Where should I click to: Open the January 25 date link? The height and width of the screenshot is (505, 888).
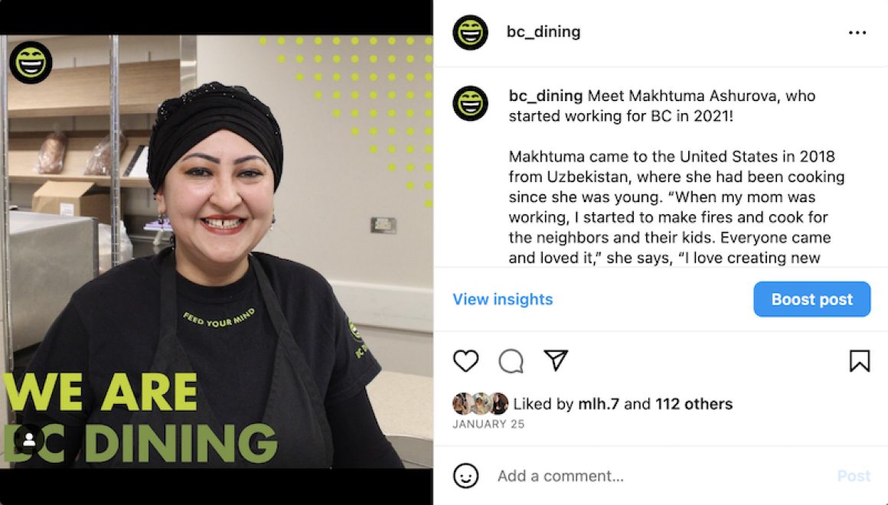tap(488, 424)
